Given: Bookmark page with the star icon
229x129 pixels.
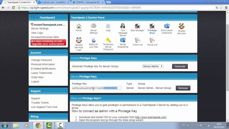Looking at the screenshot, I should tap(221, 8).
